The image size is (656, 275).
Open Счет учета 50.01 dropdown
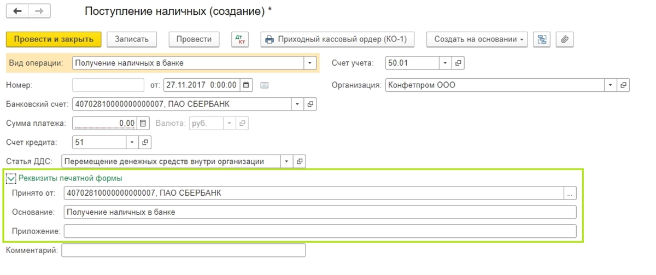click(x=446, y=63)
